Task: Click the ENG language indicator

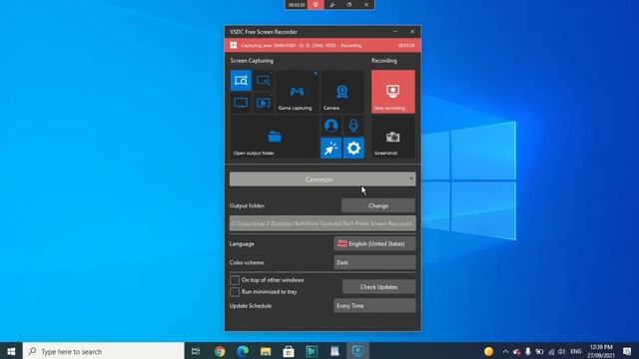Action: (576, 351)
